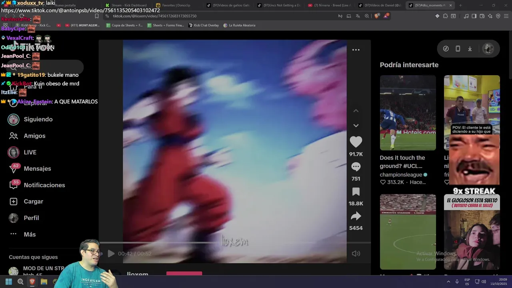Switch to Videos de Daniel tab

tap(380, 5)
